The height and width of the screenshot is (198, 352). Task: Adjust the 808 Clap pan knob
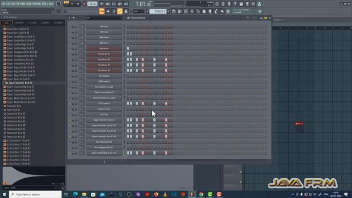coord(73,32)
